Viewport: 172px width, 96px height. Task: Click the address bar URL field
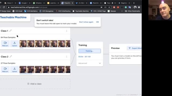pos(59,7)
